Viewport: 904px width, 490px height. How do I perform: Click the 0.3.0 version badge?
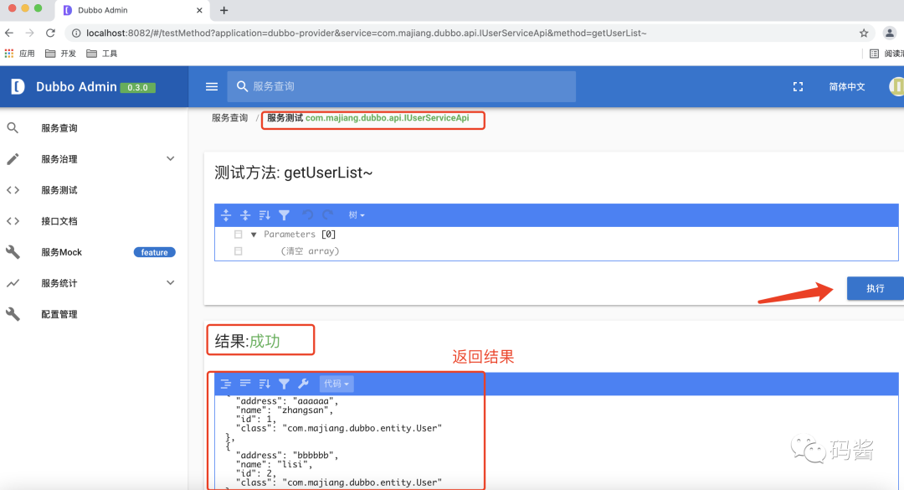click(138, 88)
